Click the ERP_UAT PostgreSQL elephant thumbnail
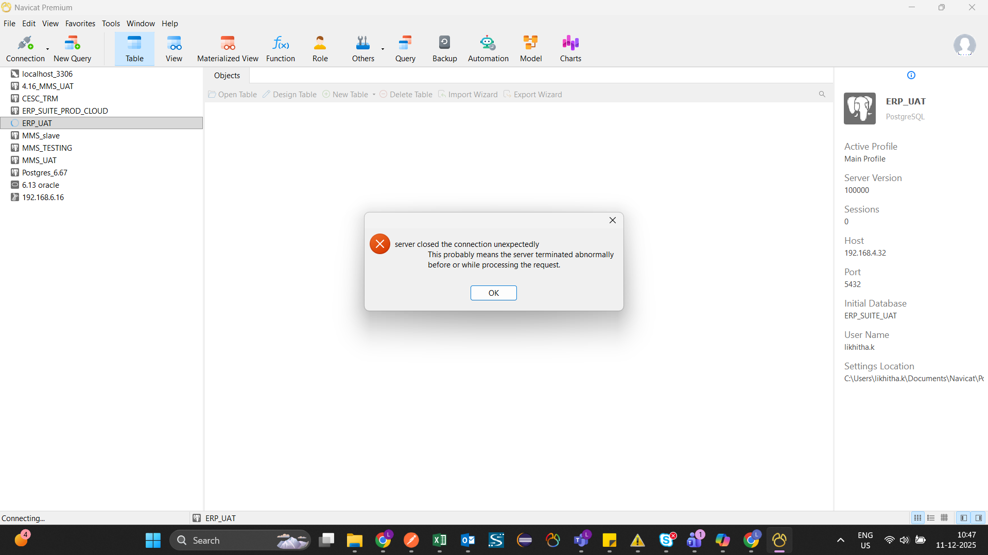The image size is (988, 555). 859,109
